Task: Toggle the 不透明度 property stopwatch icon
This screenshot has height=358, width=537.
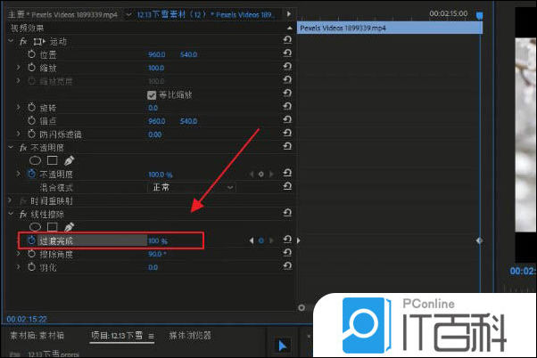Action: 31,174
